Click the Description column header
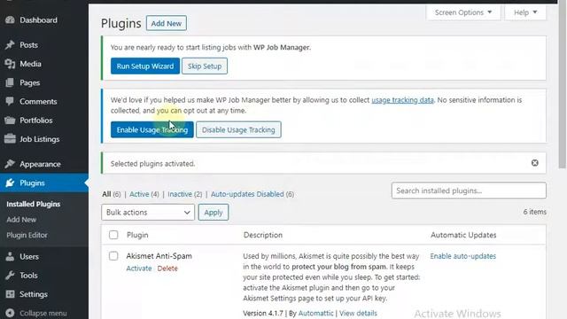The width and height of the screenshot is (567, 319). [263, 235]
